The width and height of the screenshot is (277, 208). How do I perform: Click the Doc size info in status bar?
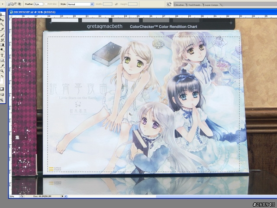(42, 196)
